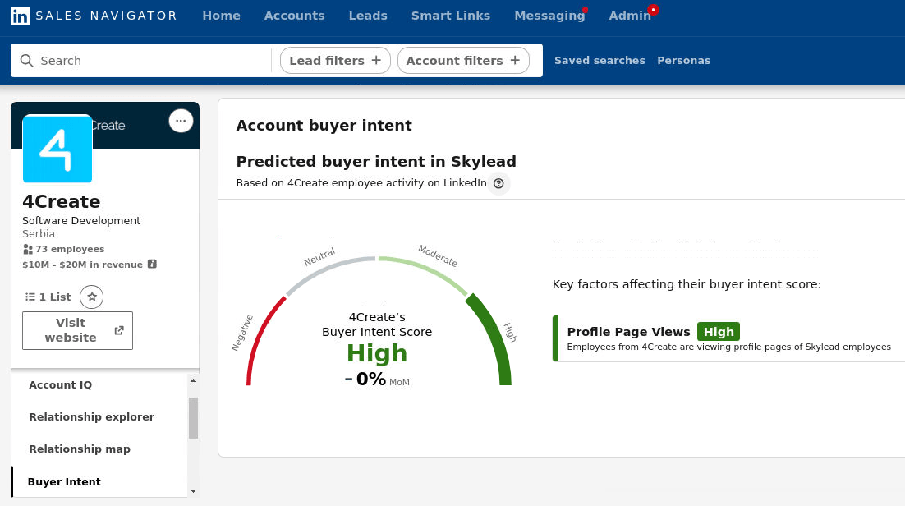Click the red Negative gauge segment

click(263, 338)
